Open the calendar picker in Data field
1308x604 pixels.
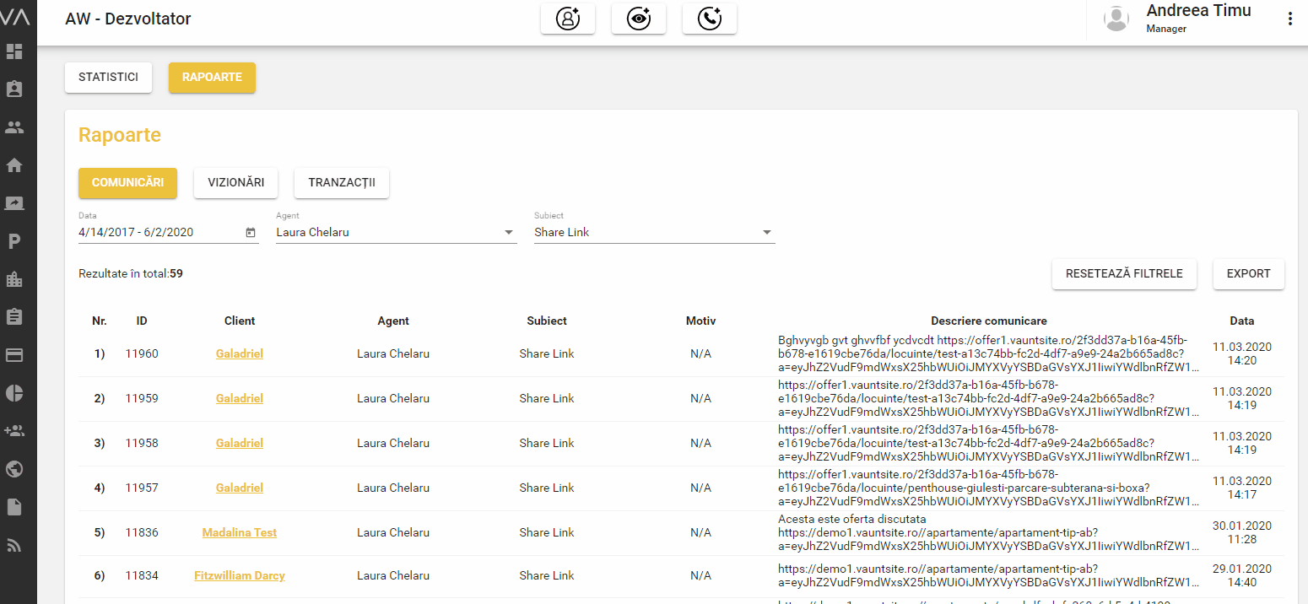tap(251, 233)
